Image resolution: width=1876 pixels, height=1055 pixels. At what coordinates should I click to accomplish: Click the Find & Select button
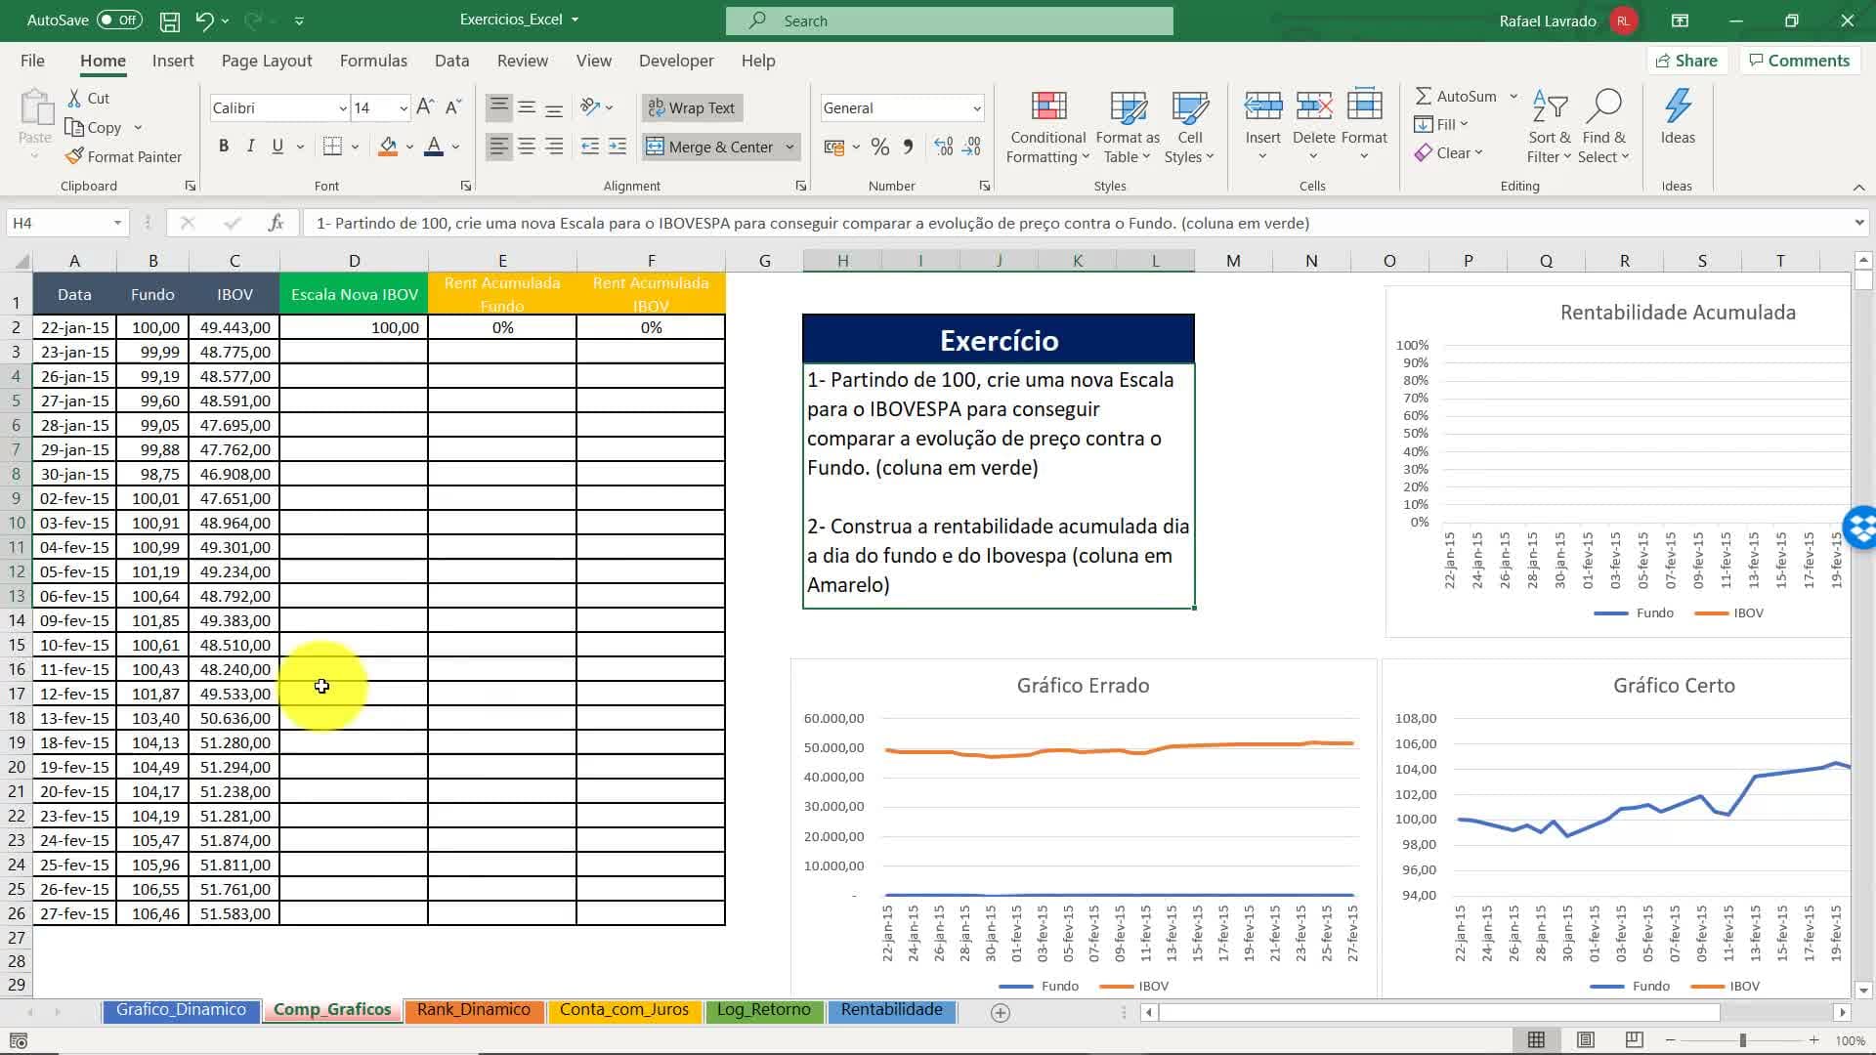tap(1604, 127)
